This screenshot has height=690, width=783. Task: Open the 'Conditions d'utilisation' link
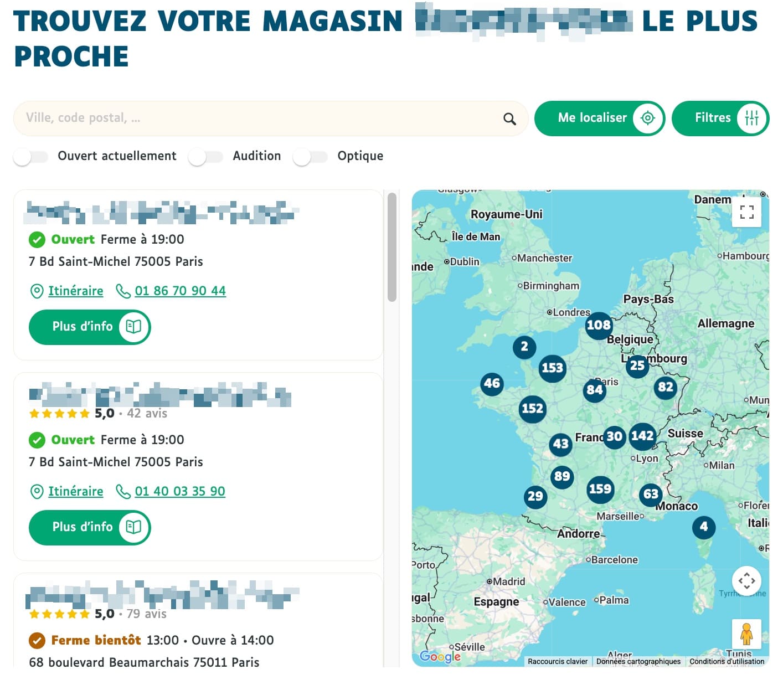(727, 661)
